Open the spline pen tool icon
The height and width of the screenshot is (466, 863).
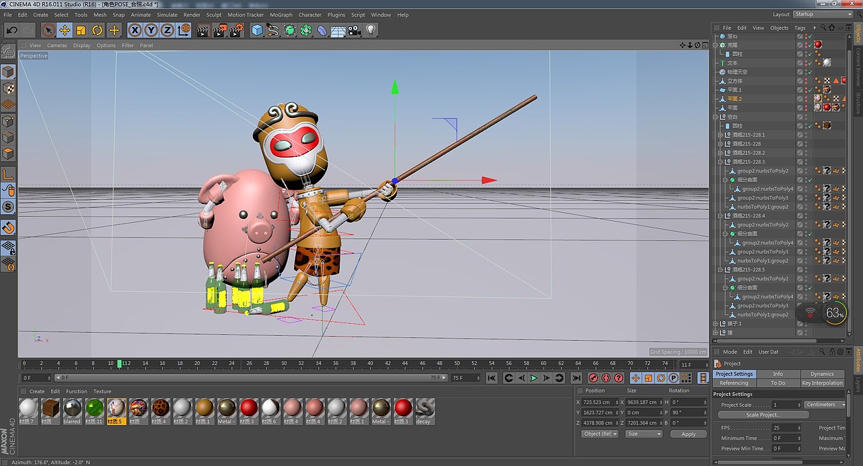coord(273,30)
